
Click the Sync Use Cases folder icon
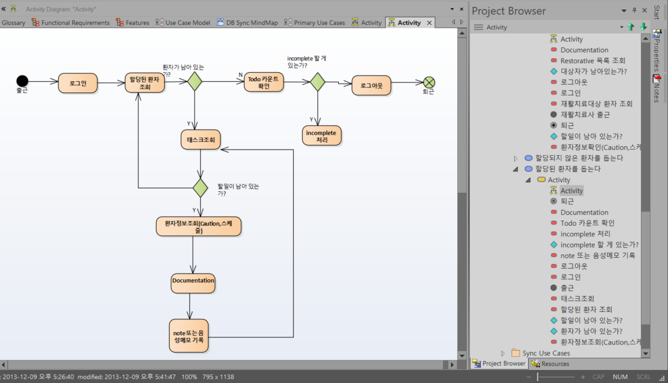click(515, 353)
